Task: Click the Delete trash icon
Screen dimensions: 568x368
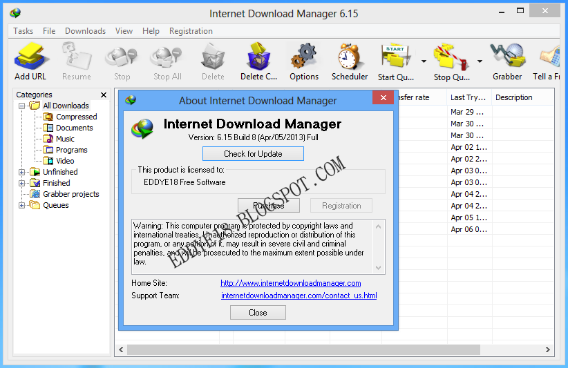Action: [213, 56]
